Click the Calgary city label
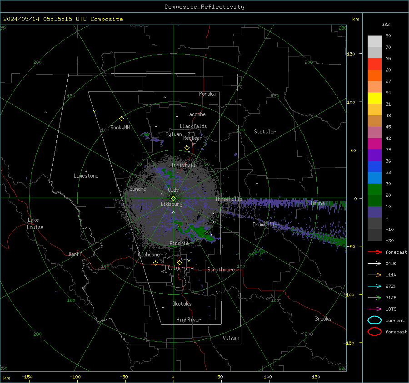The height and width of the screenshot is (383, 409). tap(177, 268)
